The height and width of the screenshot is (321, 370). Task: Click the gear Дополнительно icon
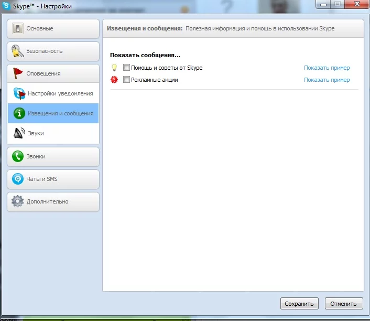[x=18, y=201]
